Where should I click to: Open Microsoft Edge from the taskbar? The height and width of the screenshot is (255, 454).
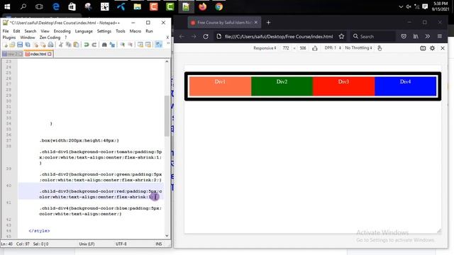pos(55,6)
